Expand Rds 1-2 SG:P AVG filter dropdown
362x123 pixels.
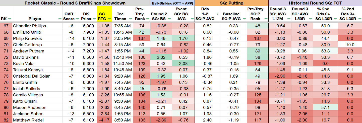point(217,14)
